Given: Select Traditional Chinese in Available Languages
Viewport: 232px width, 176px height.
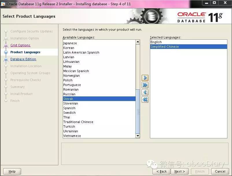Looking at the screenshot, I should 99,122.
